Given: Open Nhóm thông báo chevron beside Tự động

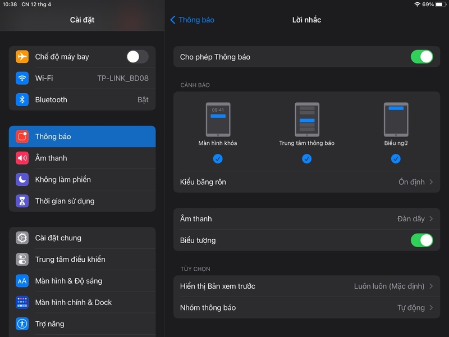Looking at the screenshot, I should coord(431,307).
